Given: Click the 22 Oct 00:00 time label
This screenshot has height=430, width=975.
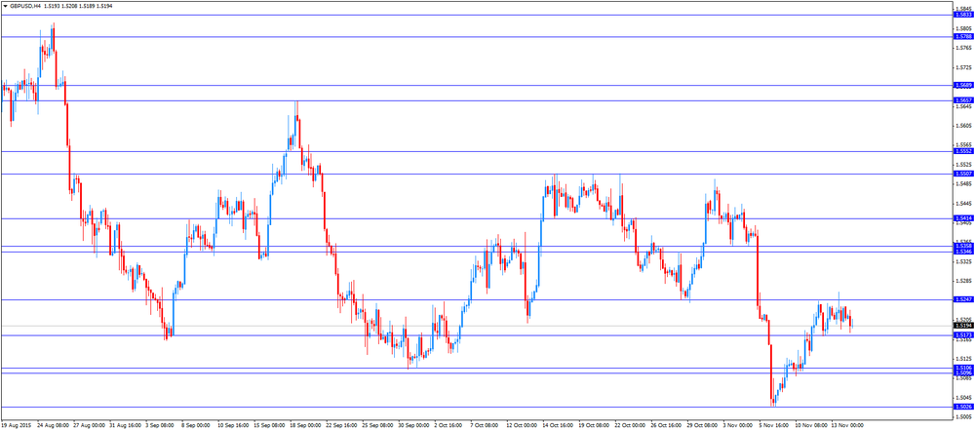Looking at the screenshot, I should tap(629, 426).
